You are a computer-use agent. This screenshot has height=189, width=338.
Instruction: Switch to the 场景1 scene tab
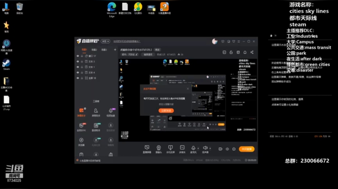coord(84,50)
